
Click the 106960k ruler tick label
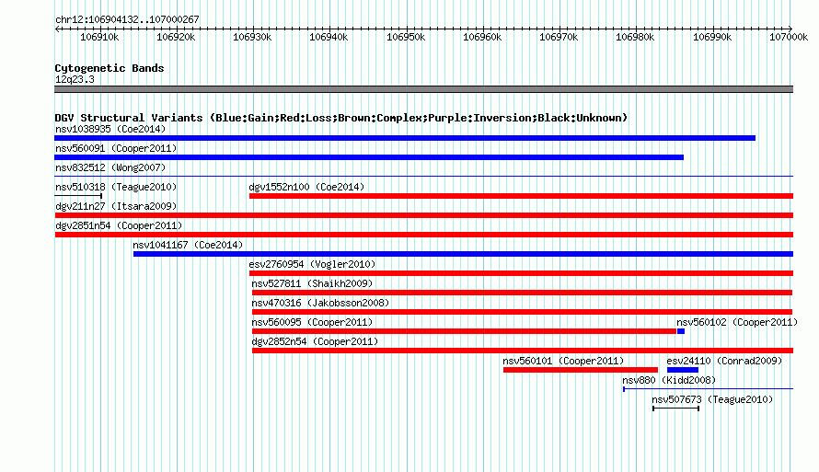(x=482, y=37)
